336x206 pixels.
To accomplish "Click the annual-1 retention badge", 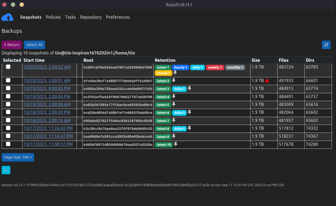I will [x=163, y=73].
